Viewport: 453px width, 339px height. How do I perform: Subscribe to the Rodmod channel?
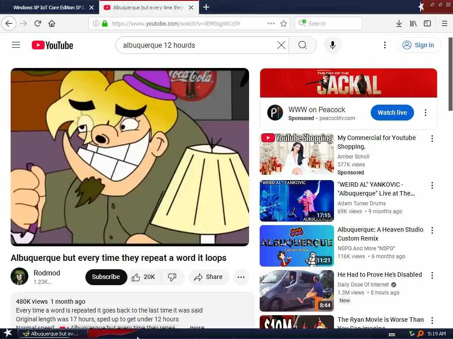tap(106, 277)
